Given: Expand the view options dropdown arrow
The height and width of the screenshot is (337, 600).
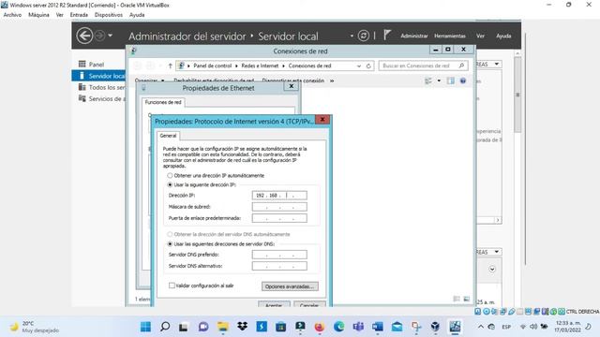Looking at the screenshot, I should pyautogui.click(x=439, y=81).
